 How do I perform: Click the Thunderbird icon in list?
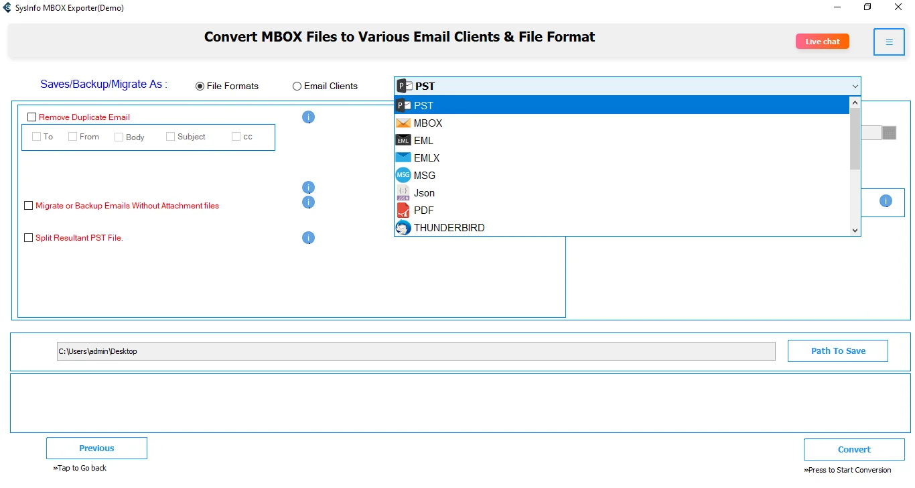coord(403,228)
